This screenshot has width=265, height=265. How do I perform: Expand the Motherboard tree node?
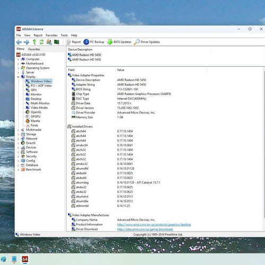tap(18, 64)
